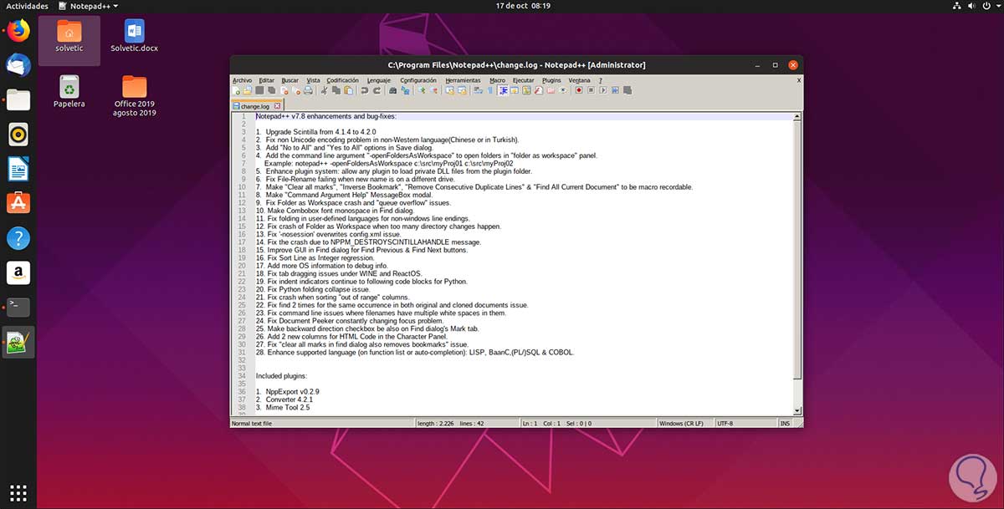Click the macro Playback icon
1004x509 pixels.
coord(602,90)
